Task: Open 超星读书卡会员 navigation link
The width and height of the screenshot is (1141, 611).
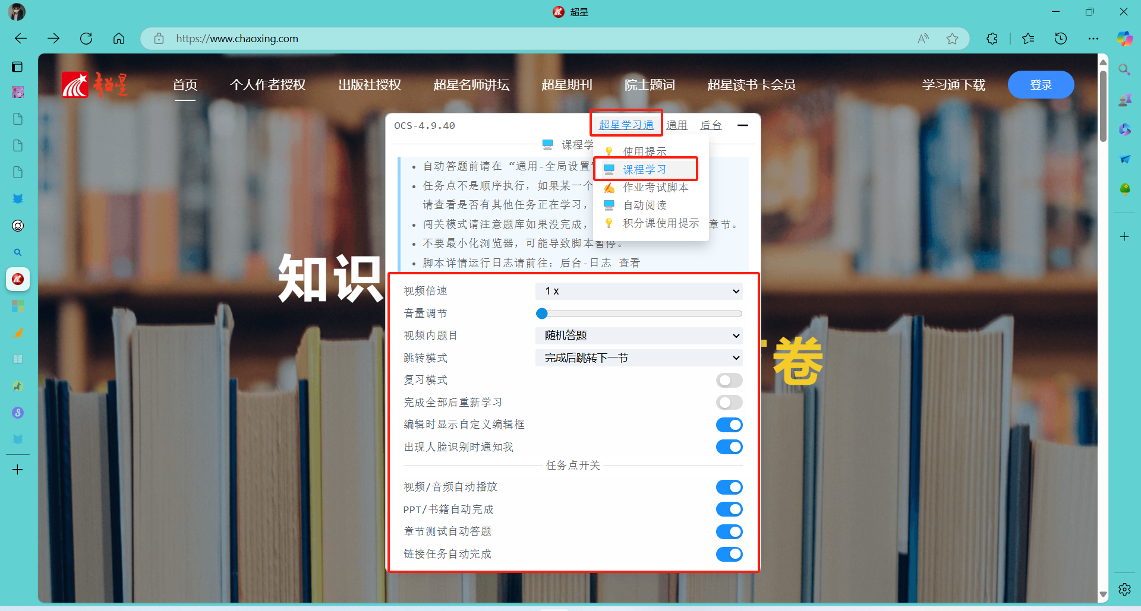Action: (751, 85)
